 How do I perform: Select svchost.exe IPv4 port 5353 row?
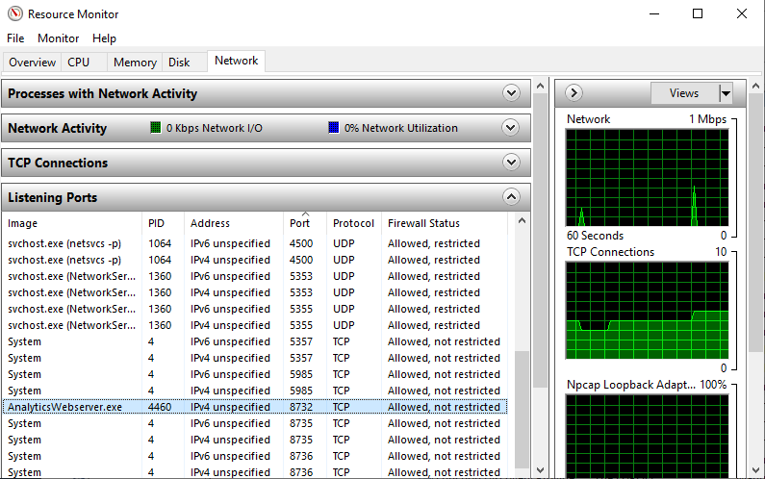(255, 292)
